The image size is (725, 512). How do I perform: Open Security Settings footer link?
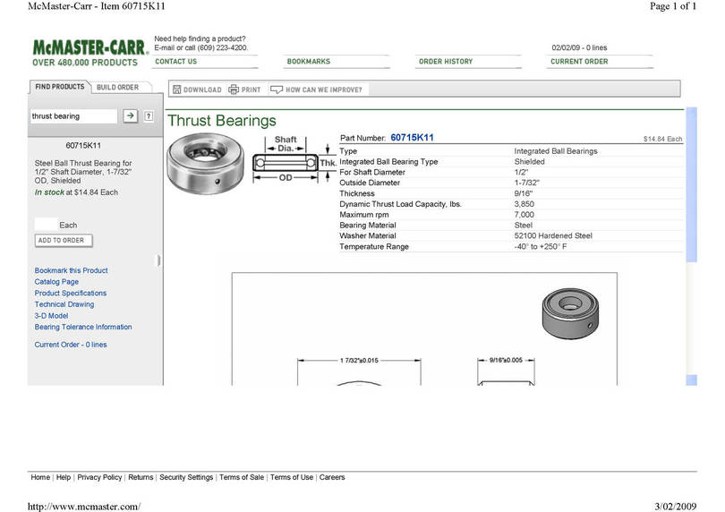click(186, 477)
